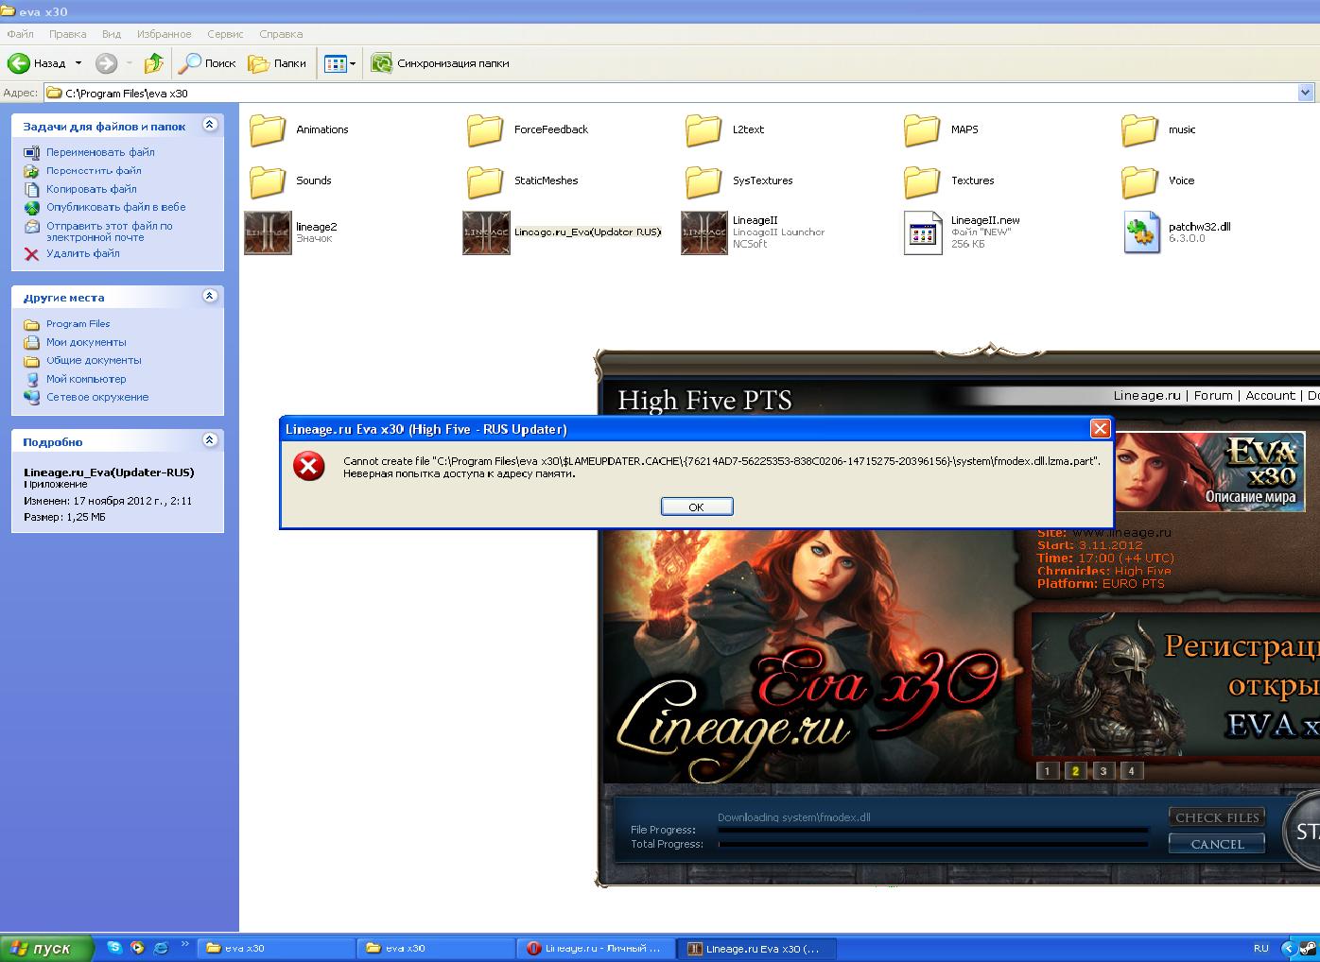Open the Файл menu
The image size is (1320, 962).
tap(20, 34)
